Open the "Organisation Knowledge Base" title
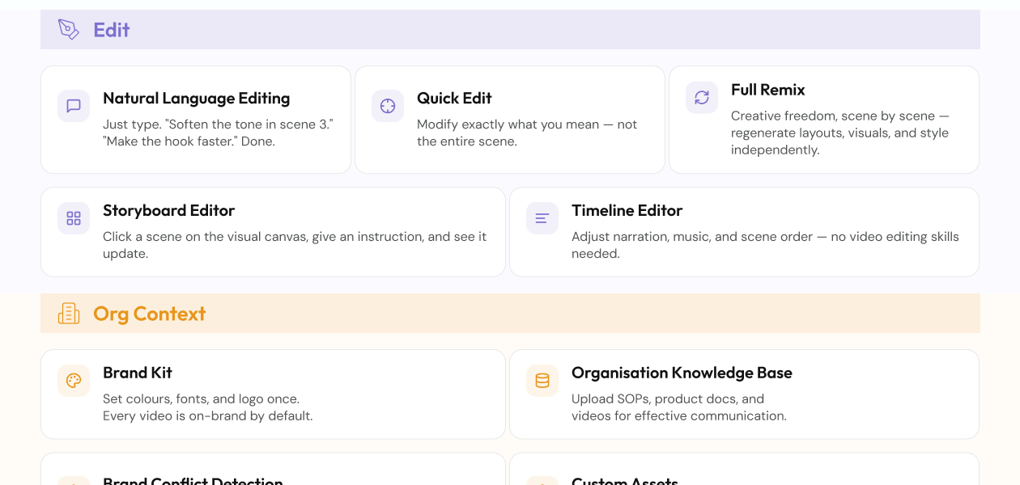The height and width of the screenshot is (485, 1020). 682,373
